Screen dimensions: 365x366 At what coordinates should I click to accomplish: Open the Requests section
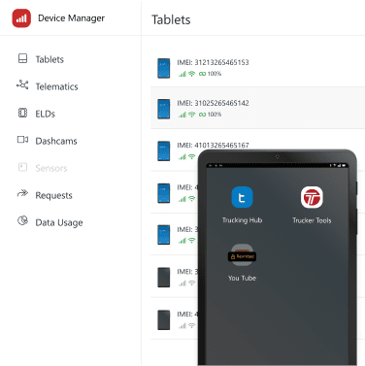pyautogui.click(x=53, y=195)
